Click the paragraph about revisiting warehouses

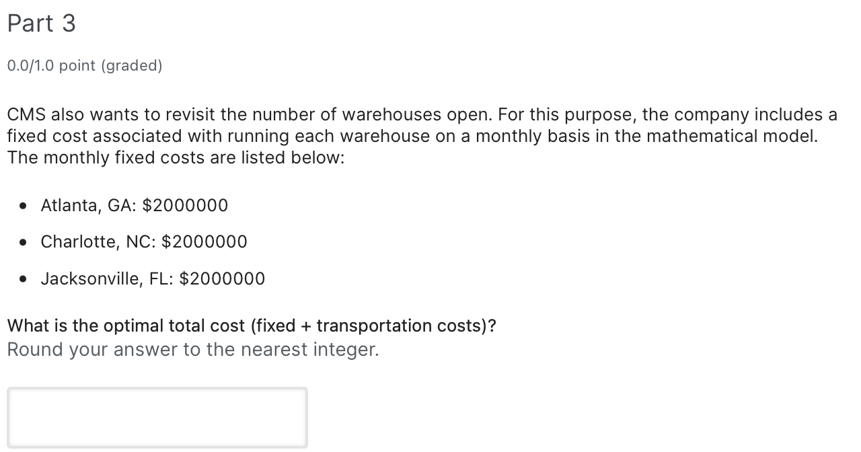coord(417,136)
